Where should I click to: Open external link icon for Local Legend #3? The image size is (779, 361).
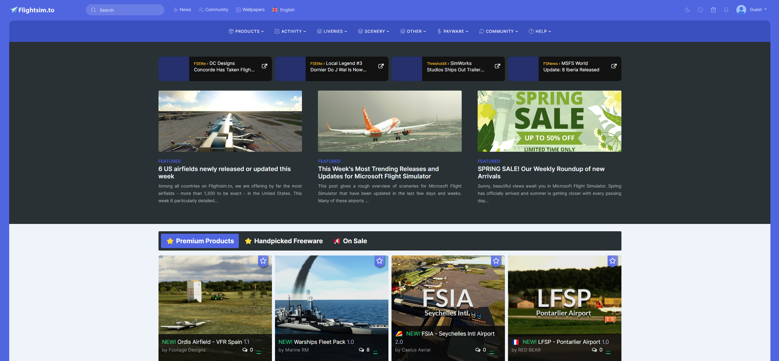click(x=381, y=66)
